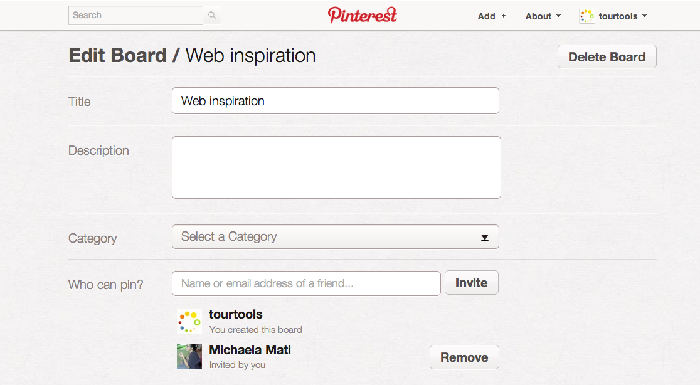Open the Pinterest logo home link

click(362, 15)
